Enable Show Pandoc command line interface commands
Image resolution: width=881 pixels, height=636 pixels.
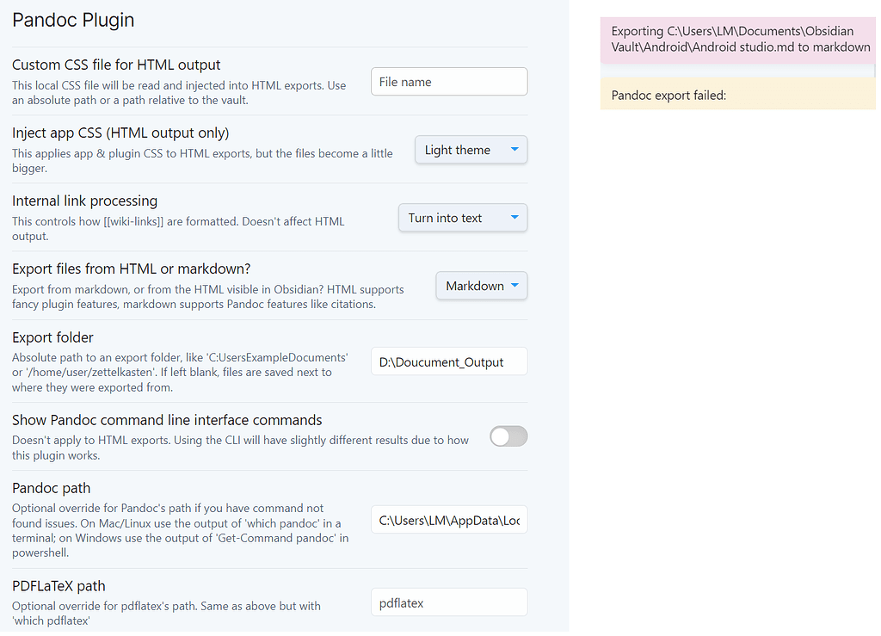point(508,436)
